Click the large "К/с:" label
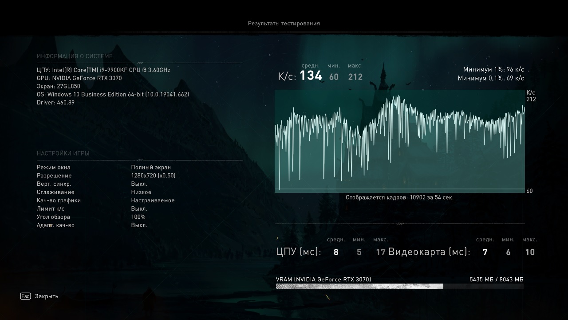The width and height of the screenshot is (568, 320). tap(287, 76)
